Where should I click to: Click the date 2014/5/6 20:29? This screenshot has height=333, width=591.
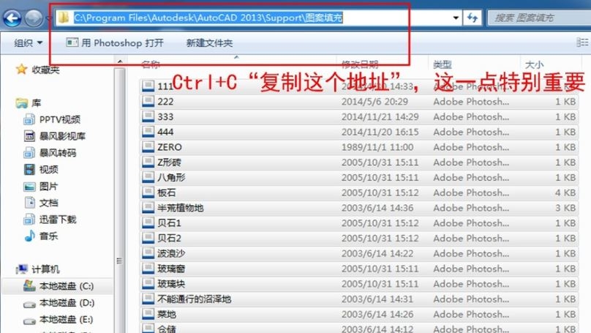(374, 102)
